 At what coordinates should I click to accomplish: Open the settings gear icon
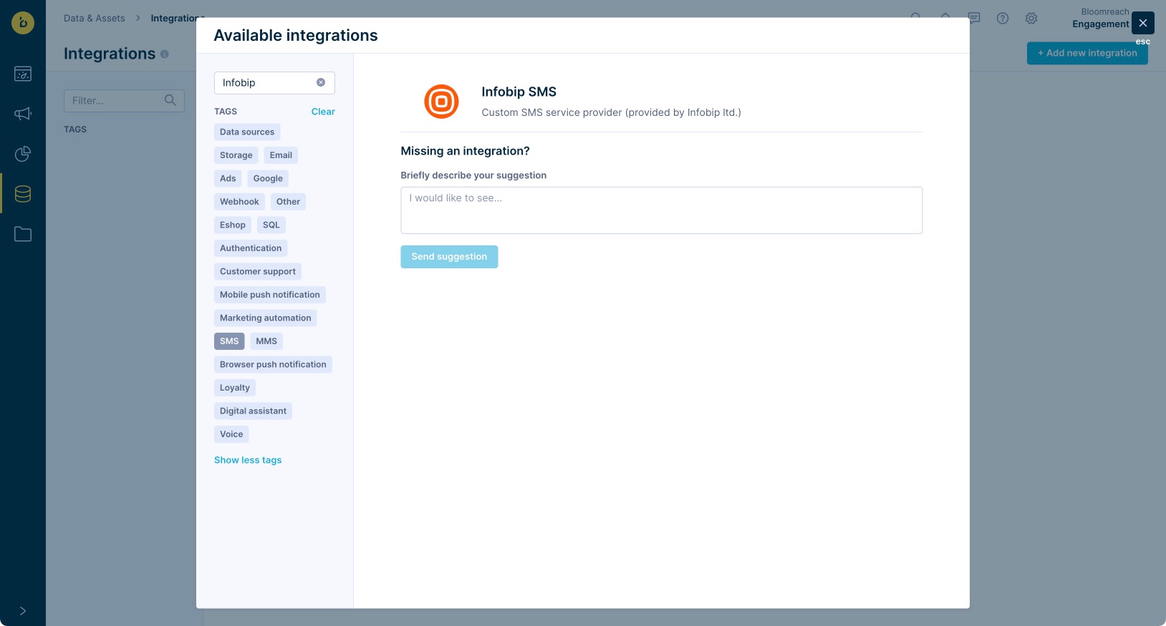[1031, 19]
